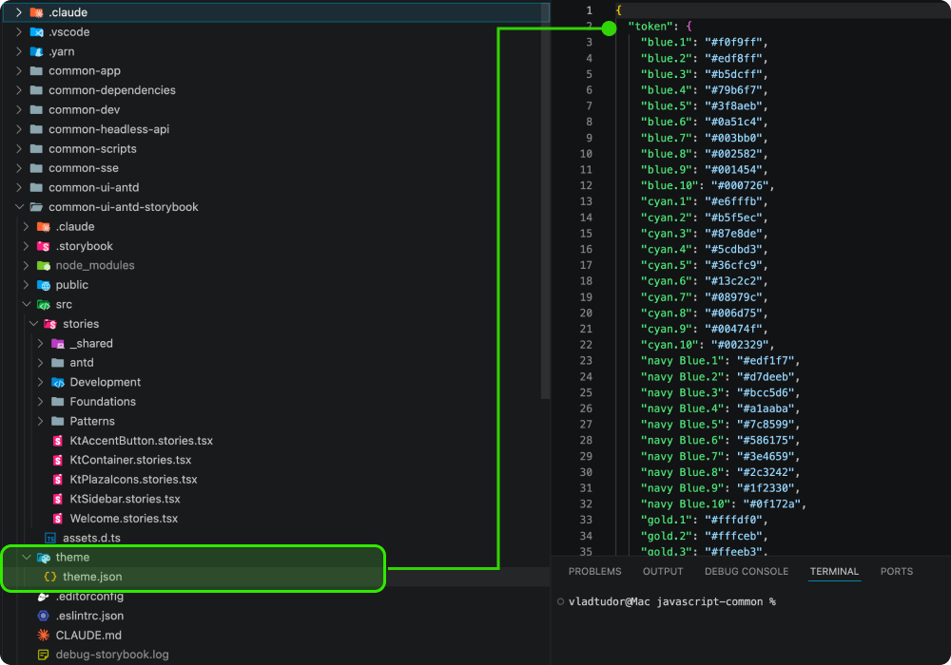Click the common-headless-api folder icon
The width and height of the screenshot is (951, 665).
[36, 129]
